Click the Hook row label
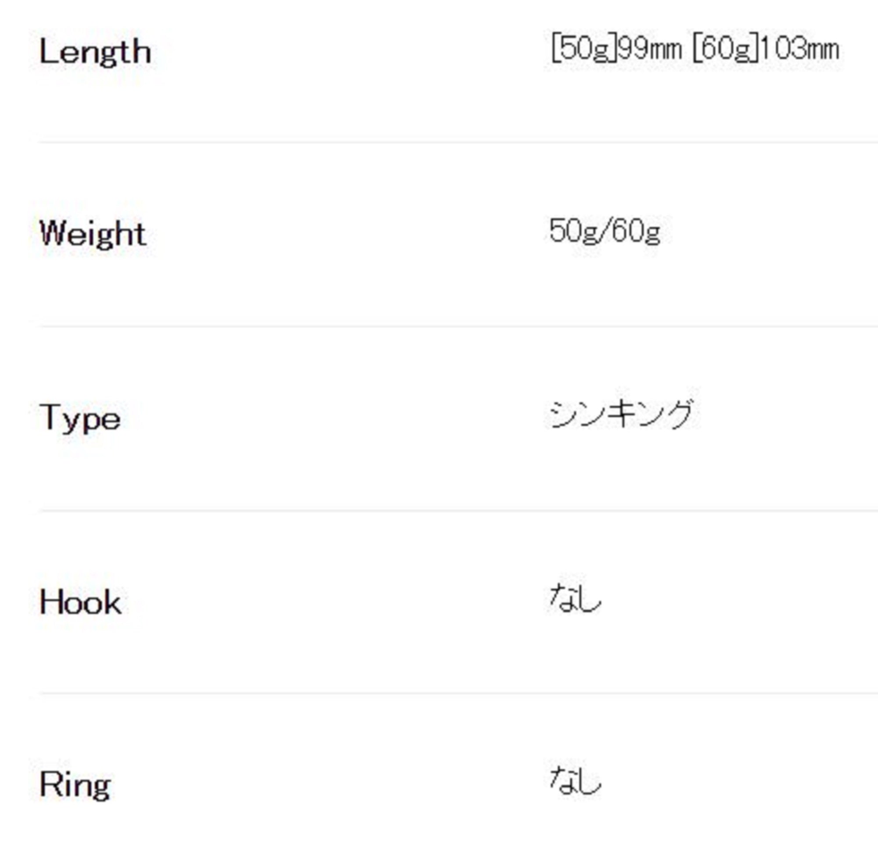This screenshot has height=848, width=878. click(x=80, y=602)
